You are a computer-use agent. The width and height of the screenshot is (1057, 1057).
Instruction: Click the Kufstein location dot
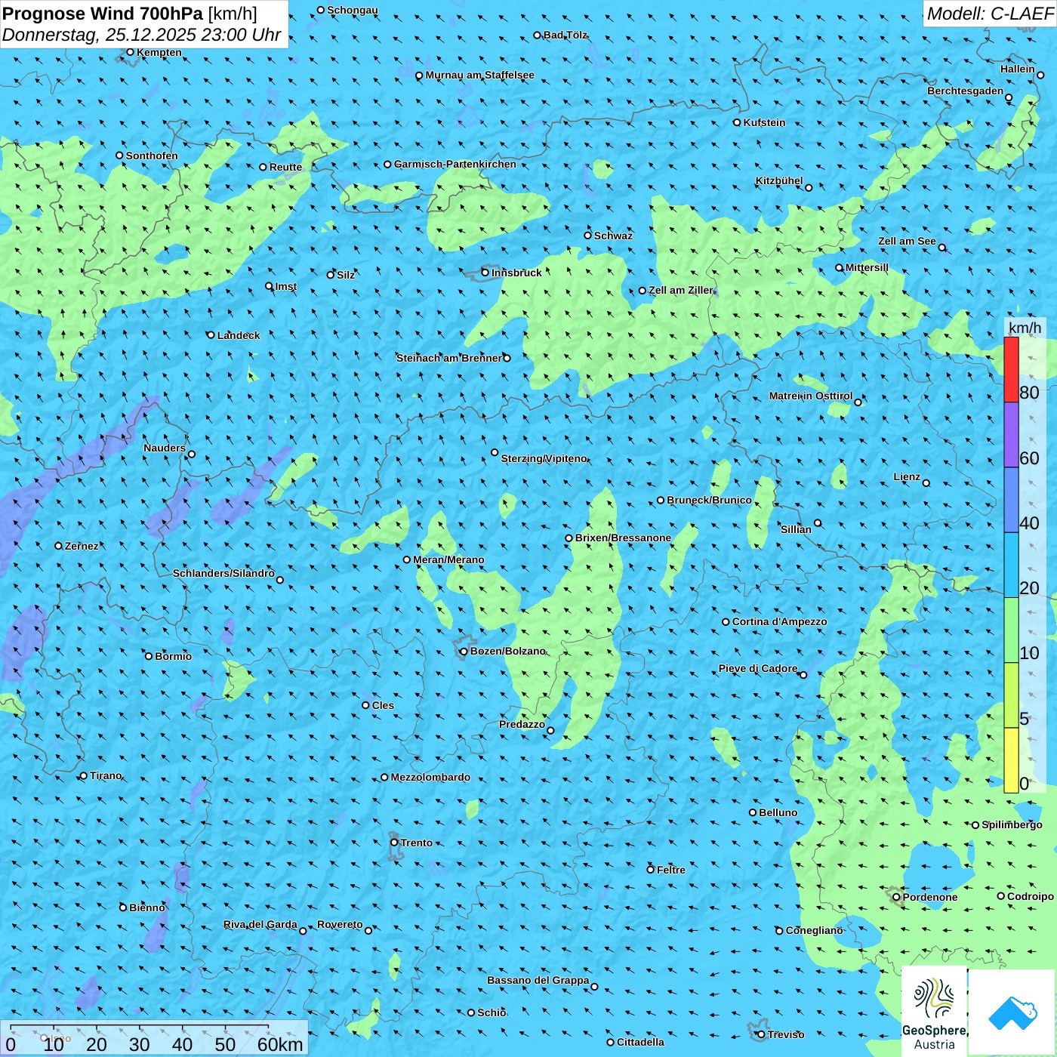click(x=737, y=122)
